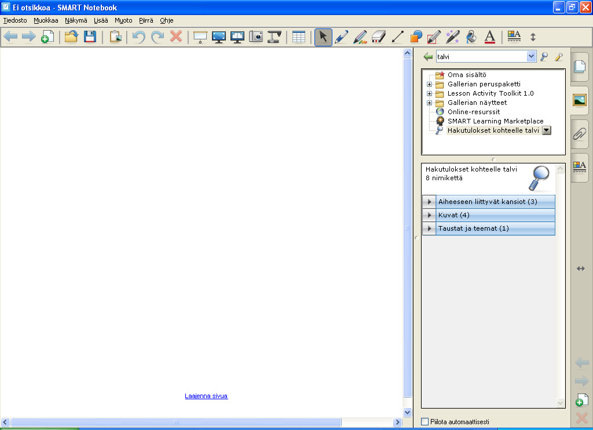Expand Taustat ja teemat (1) section
The width and height of the screenshot is (593, 430).
429,228
